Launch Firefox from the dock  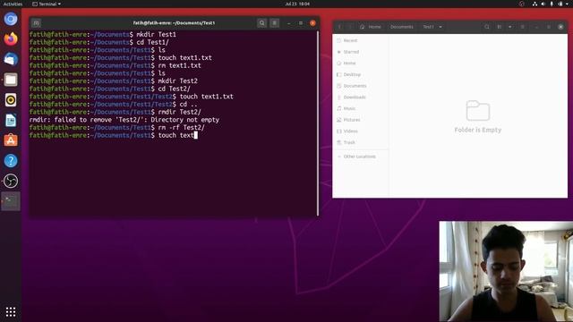11,38
